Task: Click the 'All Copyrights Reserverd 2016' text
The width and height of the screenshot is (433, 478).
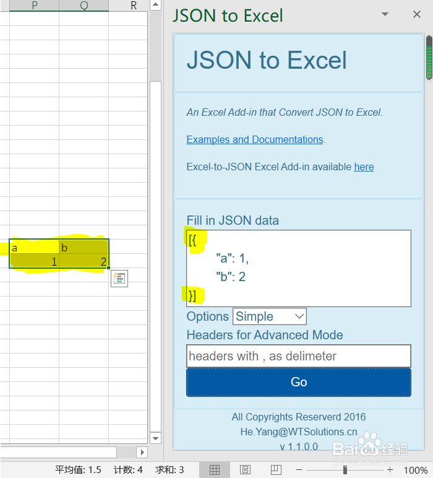Action: click(299, 417)
